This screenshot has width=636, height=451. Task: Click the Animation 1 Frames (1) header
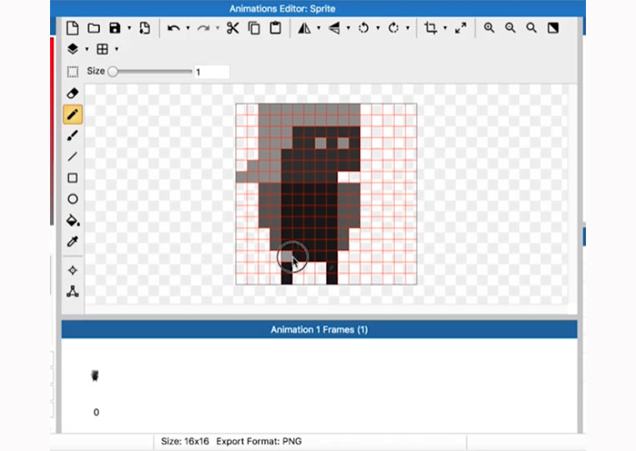point(319,329)
